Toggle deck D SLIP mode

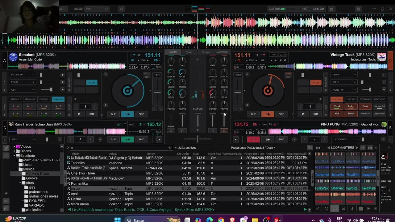[289, 77]
